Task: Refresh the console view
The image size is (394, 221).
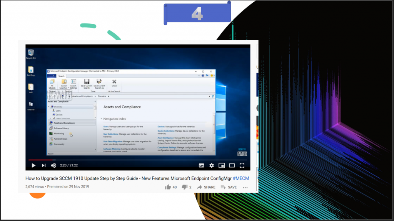Action: tap(213, 96)
